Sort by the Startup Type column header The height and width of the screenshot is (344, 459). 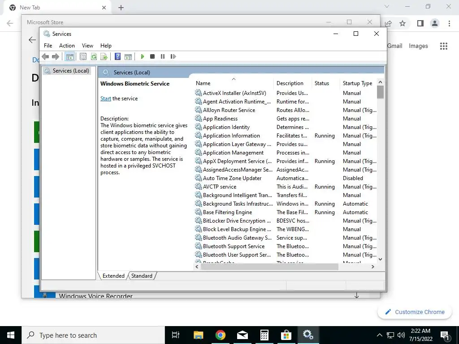358,83
